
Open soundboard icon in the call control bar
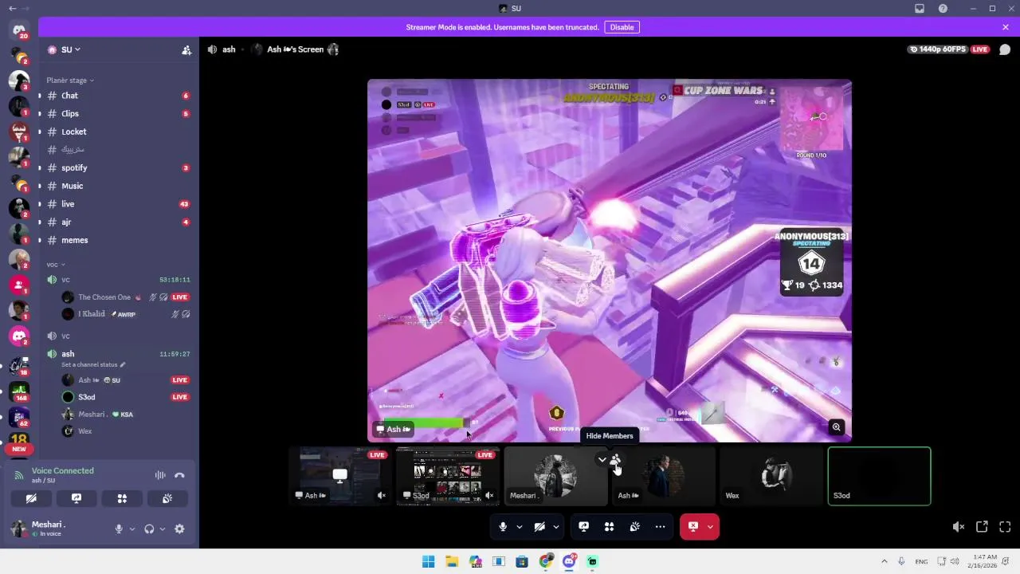pos(634,526)
